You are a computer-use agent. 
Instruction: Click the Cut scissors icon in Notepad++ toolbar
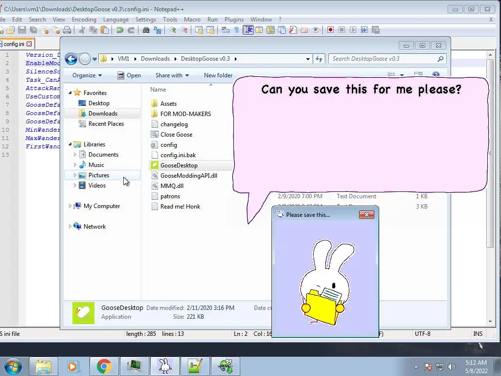point(82,30)
